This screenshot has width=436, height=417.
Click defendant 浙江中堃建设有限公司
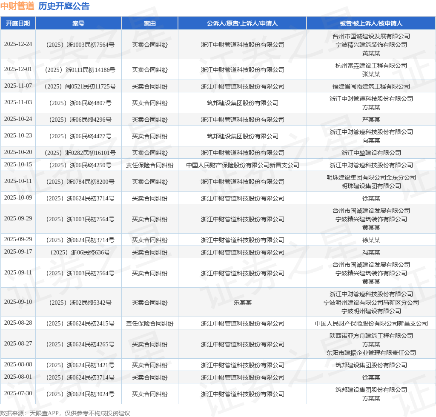pos(371,153)
